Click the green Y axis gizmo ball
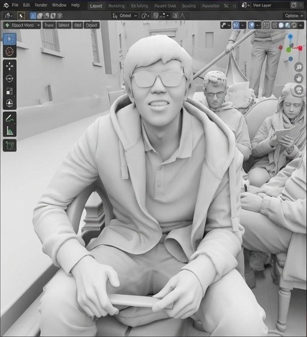 288,50
